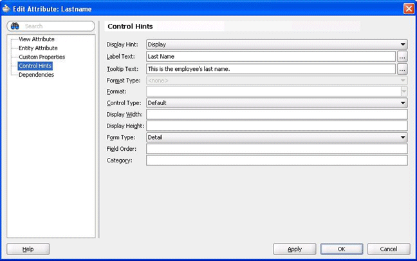Click the Control Type label
Image resolution: width=417 pixels, height=261 pixels.
click(124, 103)
